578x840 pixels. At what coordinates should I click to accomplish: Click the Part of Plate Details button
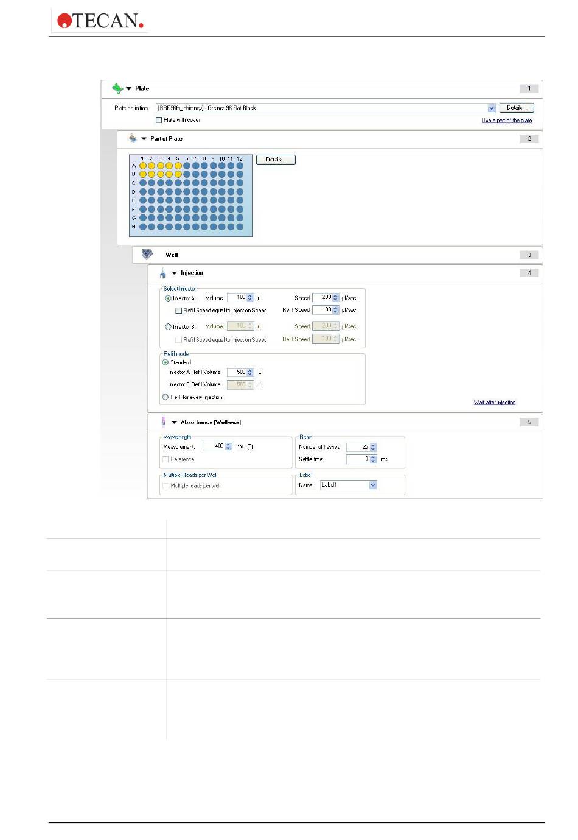click(276, 160)
